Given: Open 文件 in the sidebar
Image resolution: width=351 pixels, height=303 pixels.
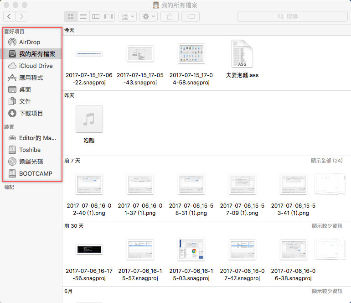Looking at the screenshot, I should coord(31,101).
